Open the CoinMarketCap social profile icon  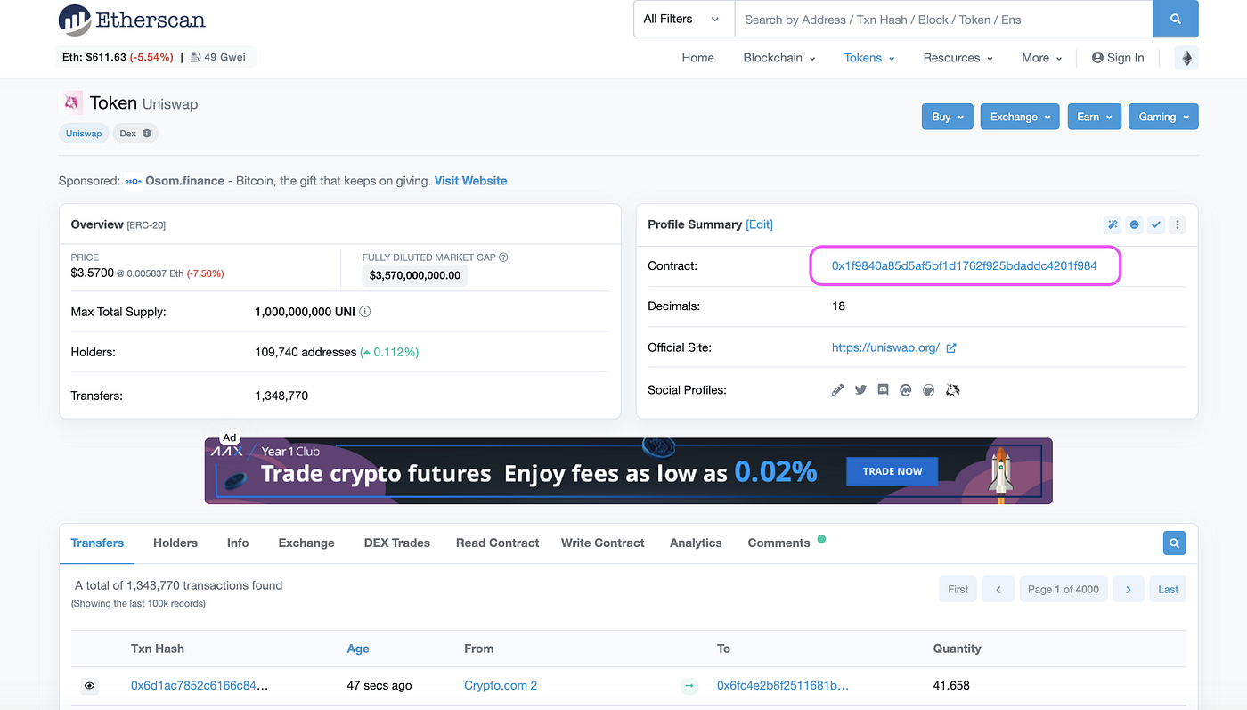pos(906,390)
